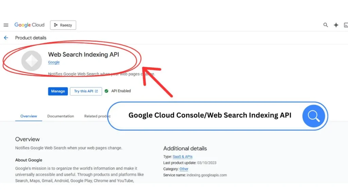Screen dimensions: 348x195
Task: Open the Google publisher link under the API title
Action: (x=54, y=62)
